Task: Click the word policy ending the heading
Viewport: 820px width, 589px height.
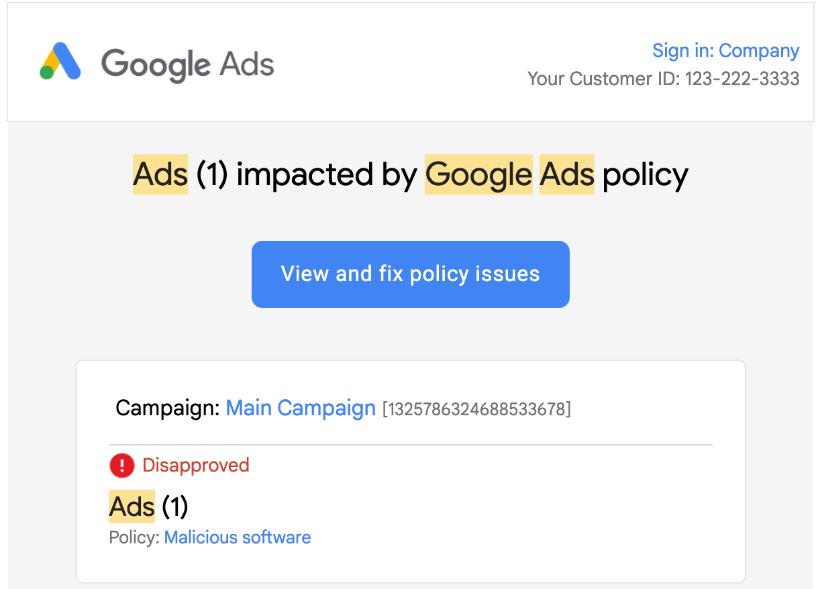Action: tap(645, 175)
